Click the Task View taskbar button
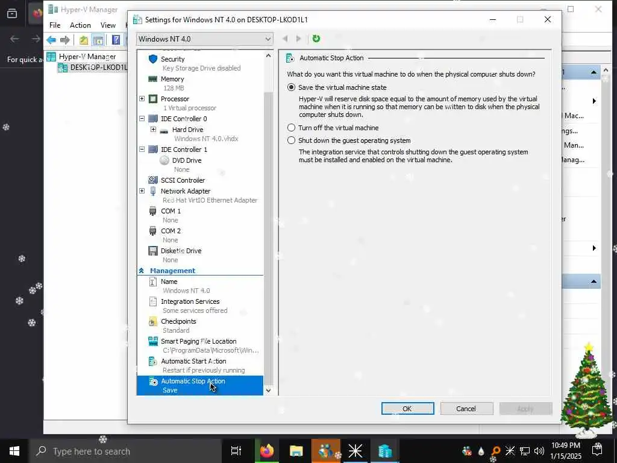This screenshot has width=617, height=463. pos(236,451)
